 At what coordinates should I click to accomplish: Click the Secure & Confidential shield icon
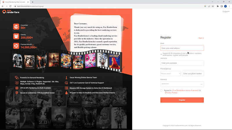point(17,93)
